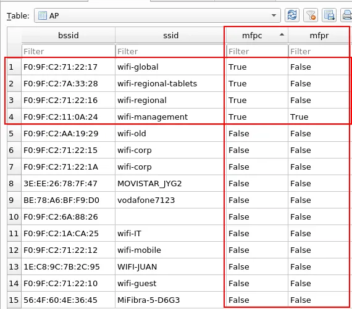The width and height of the screenshot is (352, 309).
Task: Select cell F0:9F:C2:7A:33:28
Action: (x=69, y=83)
